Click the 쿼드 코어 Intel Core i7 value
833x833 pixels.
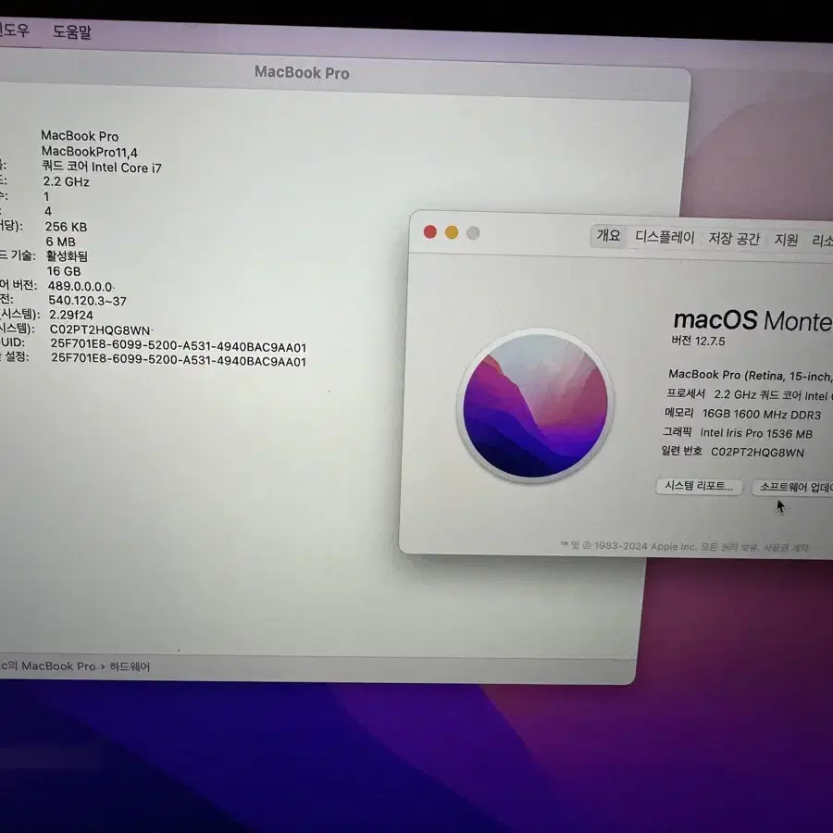(x=102, y=168)
